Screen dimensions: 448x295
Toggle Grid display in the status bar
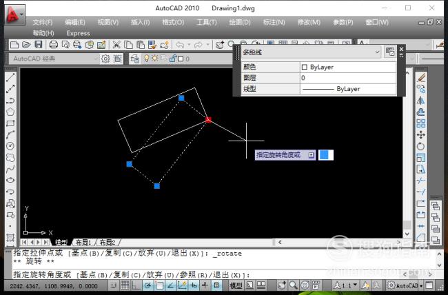coord(125,285)
